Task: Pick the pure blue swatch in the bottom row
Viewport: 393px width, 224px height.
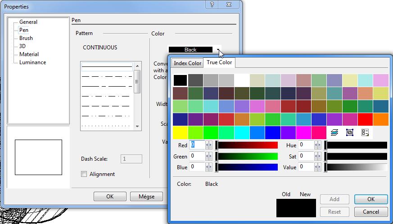Action: pos(273,132)
